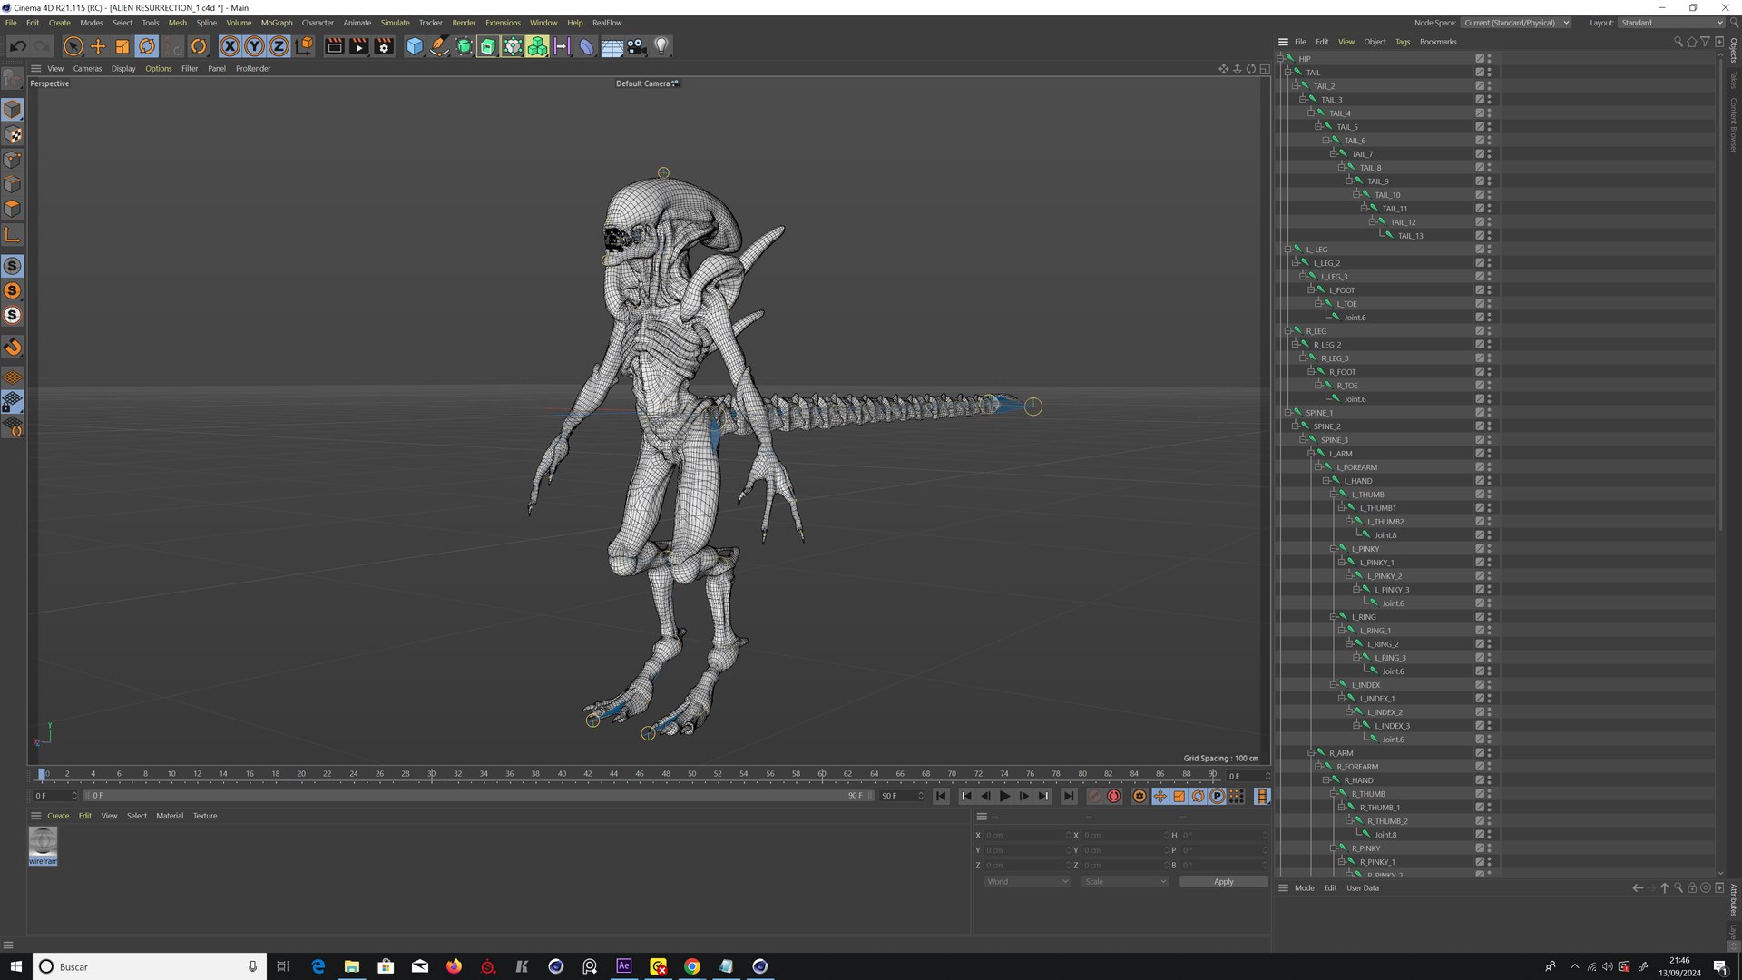Toggle the X-axis lock button
The height and width of the screenshot is (980, 1742).
click(230, 46)
